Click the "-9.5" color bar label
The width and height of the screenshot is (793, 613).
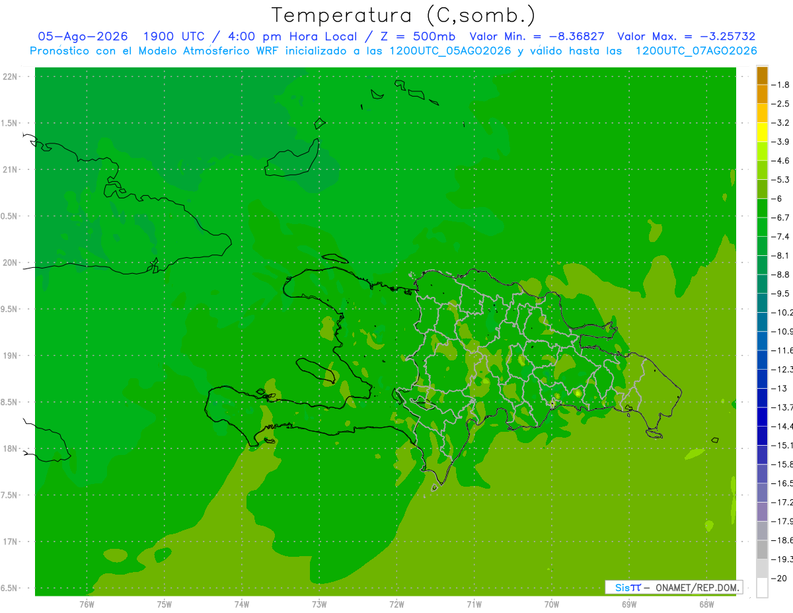(780, 293)
